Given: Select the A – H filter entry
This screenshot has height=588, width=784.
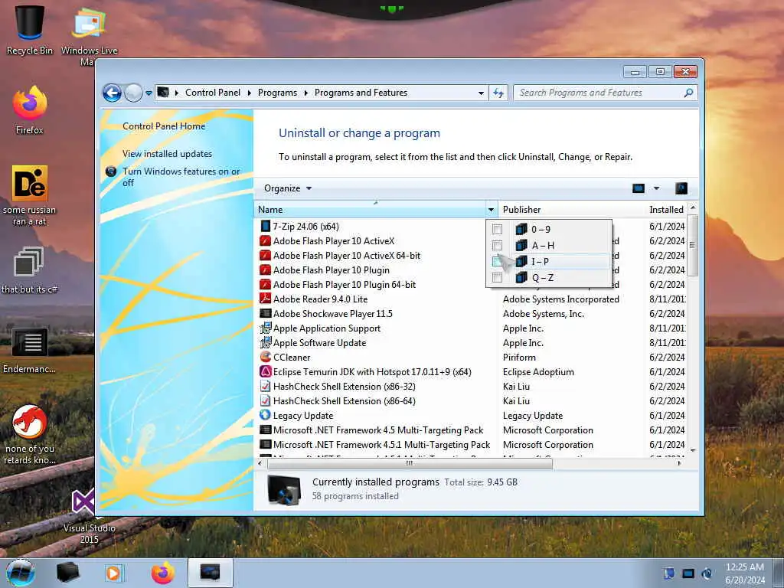Looking at the screenshot, I should coord(548,246).
